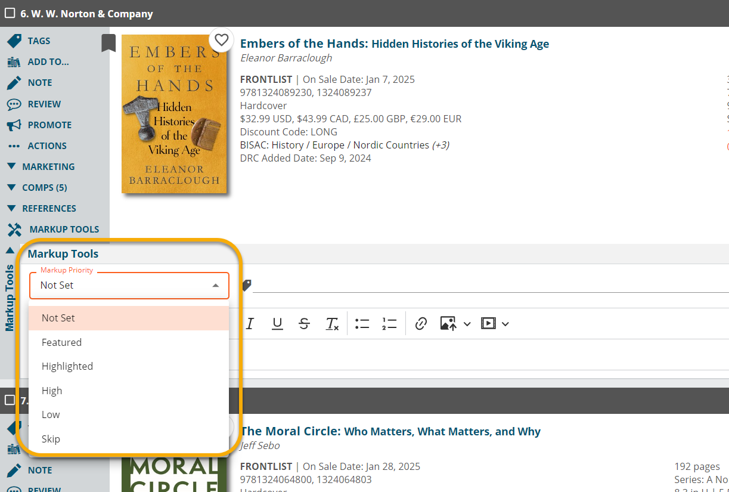Image resolution: width=729 pixels, height=492 pixels.
Task: Open TAGS for Embers of the Hands
Action: [29, 41]
